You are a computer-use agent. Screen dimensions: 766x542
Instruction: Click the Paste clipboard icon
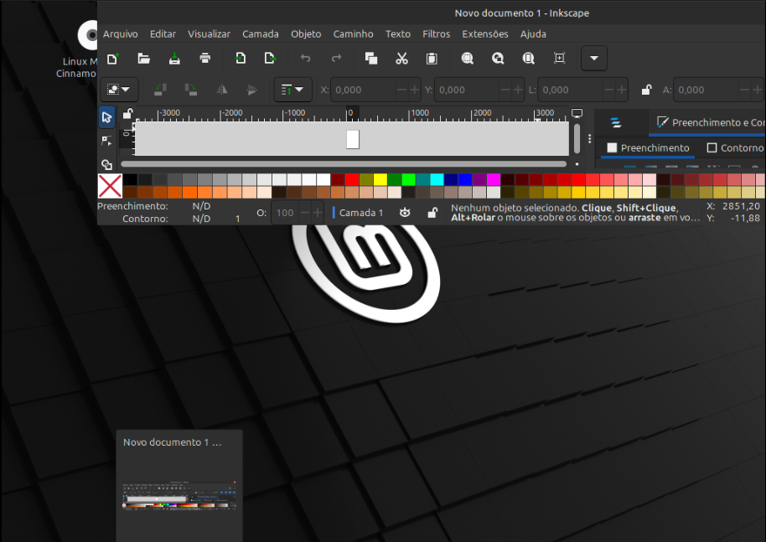click(x=432, y=59)
